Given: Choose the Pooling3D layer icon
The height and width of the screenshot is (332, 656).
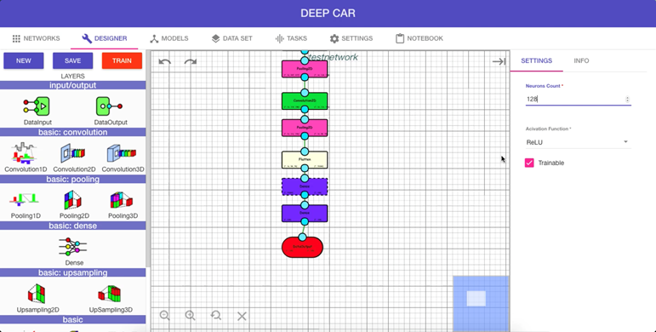Looking at the screenshot, I should coord(122,201).
